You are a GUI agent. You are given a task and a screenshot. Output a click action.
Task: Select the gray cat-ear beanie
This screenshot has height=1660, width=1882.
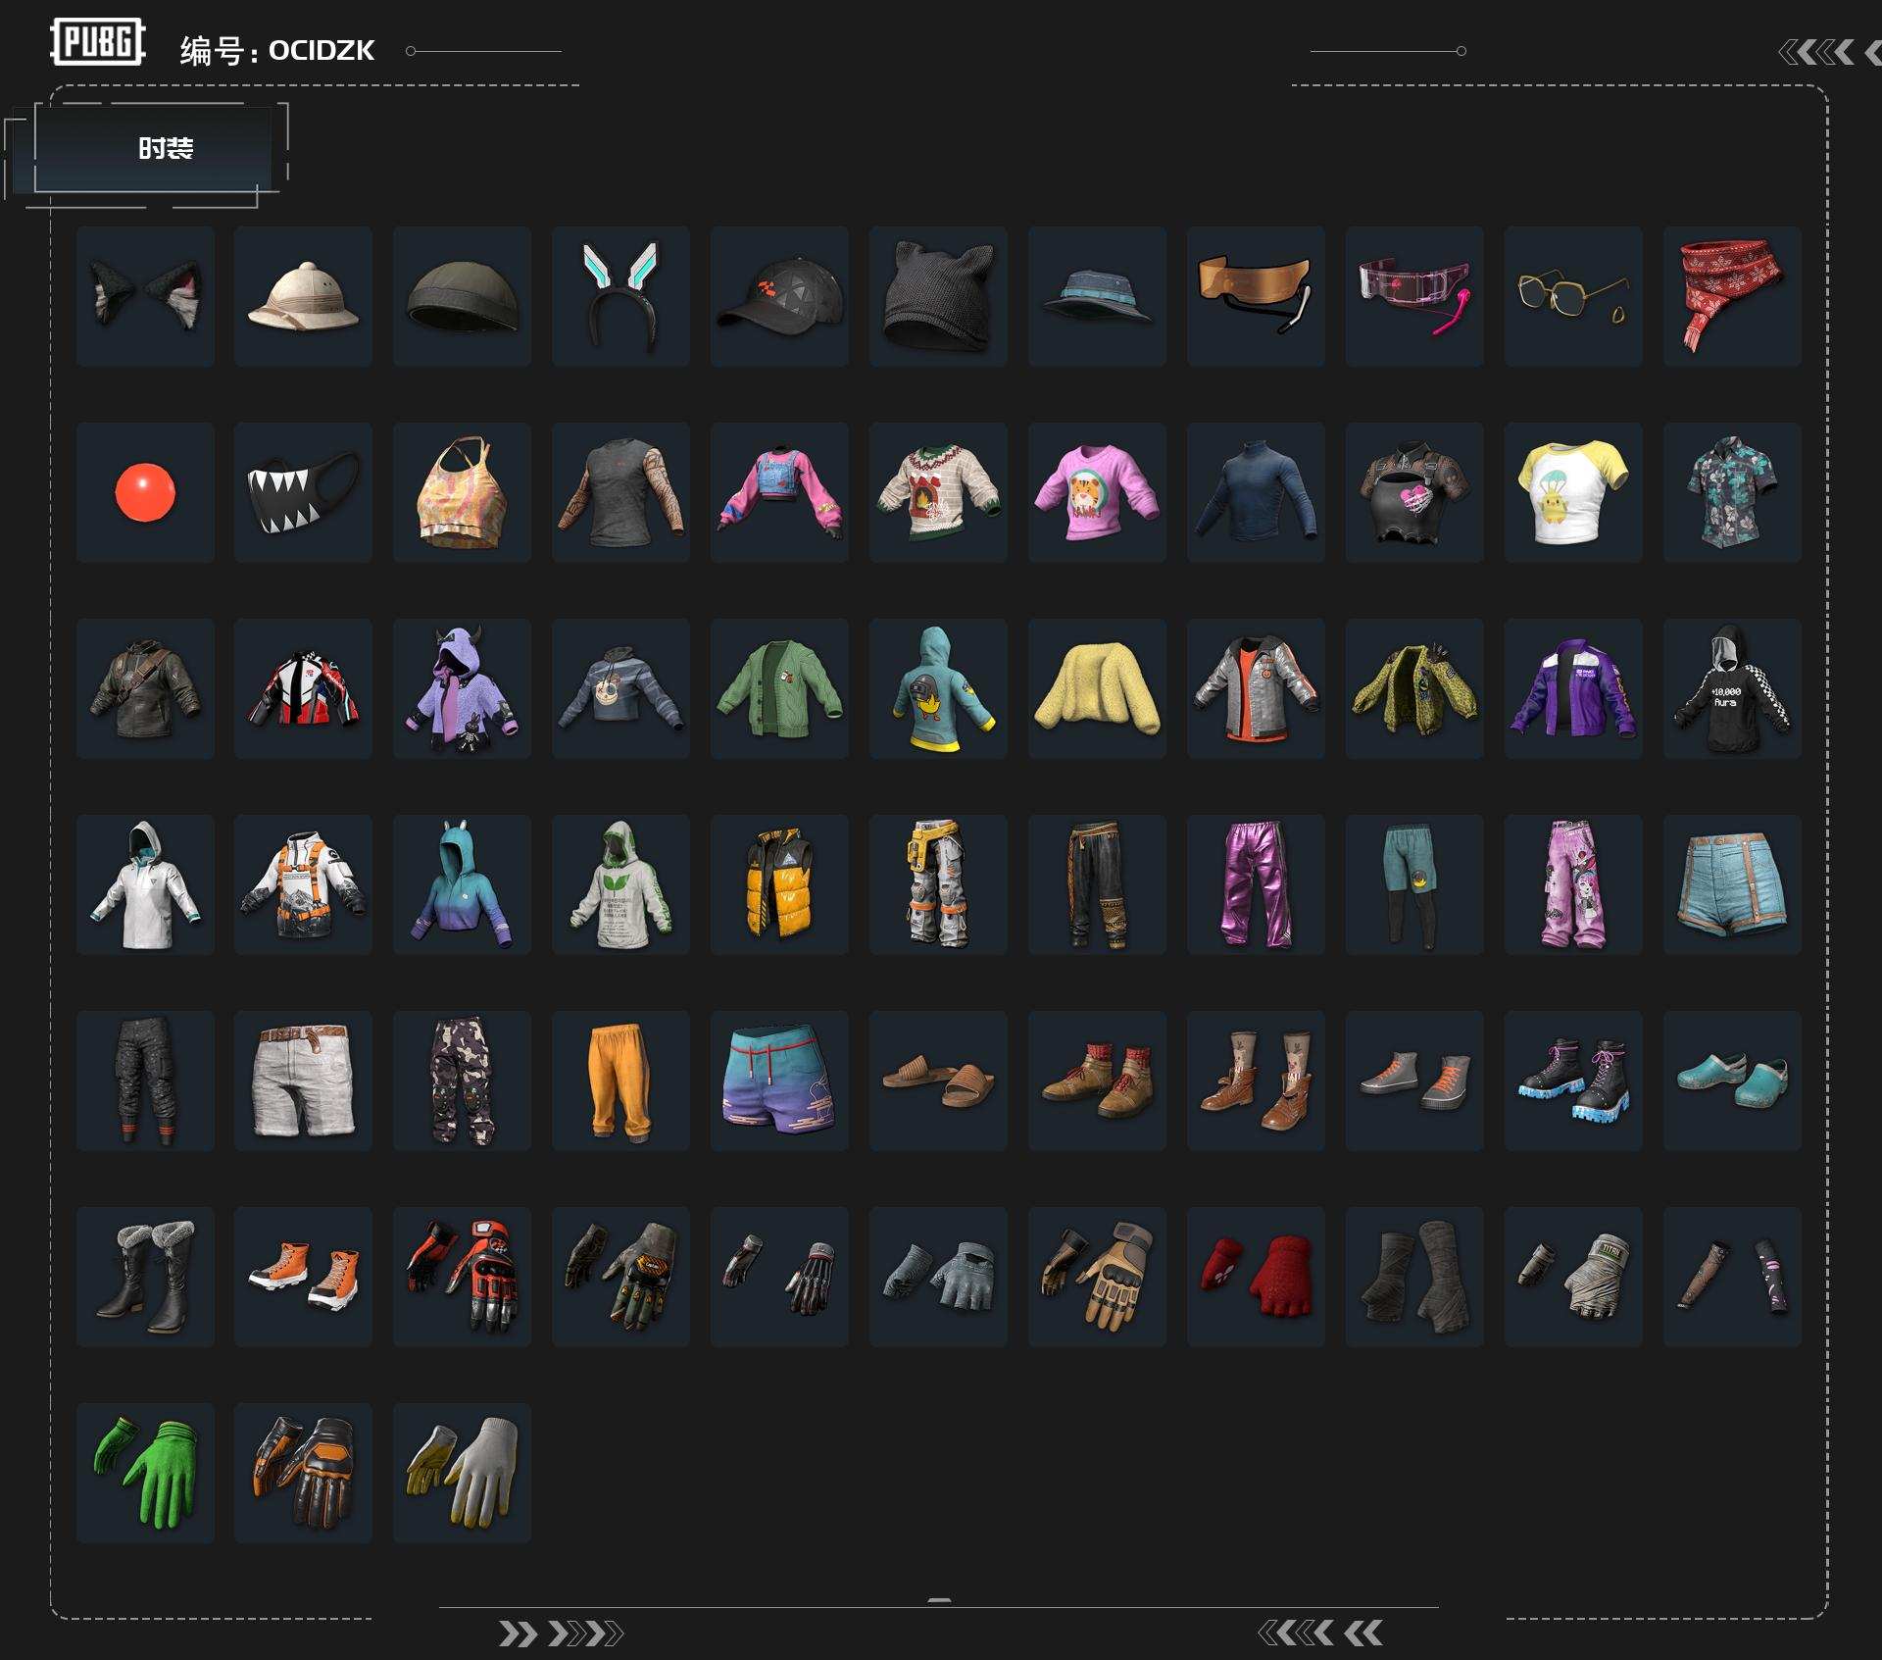[939, 297]
